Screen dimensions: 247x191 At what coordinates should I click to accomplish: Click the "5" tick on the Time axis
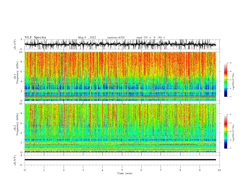point(122,170)
